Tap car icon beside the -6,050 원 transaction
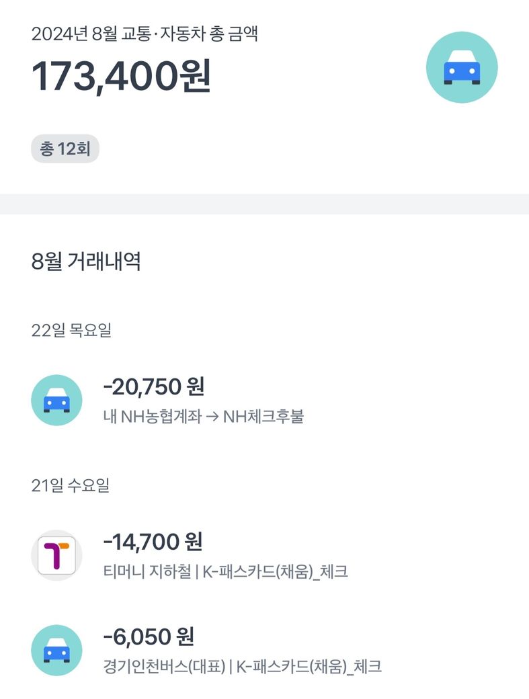This screenshot has width=529, height=699. 57,651
